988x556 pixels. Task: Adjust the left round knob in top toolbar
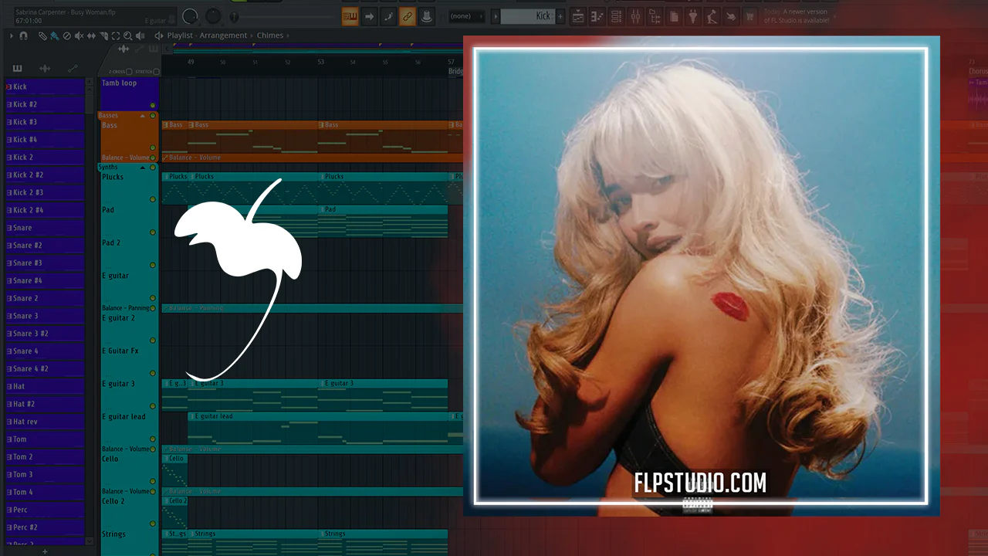point(190,16)
